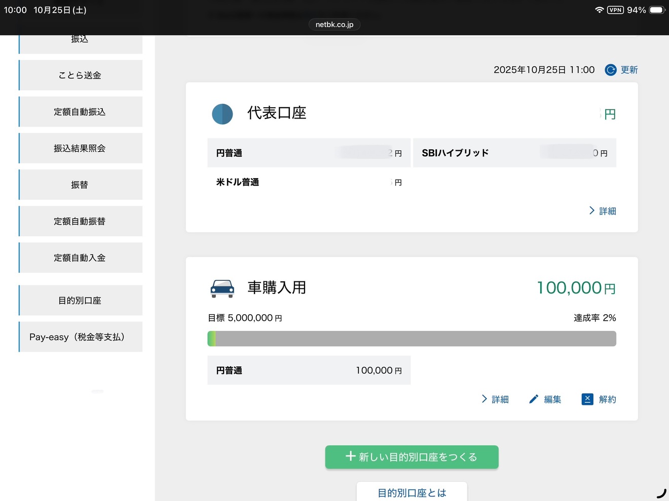669x501 pixels.
Task: Click 新しい目的別口座をつくる button
Action: [x=412, y=457]
